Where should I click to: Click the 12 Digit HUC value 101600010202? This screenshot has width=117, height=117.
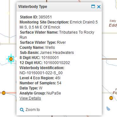tap(57, 63)
